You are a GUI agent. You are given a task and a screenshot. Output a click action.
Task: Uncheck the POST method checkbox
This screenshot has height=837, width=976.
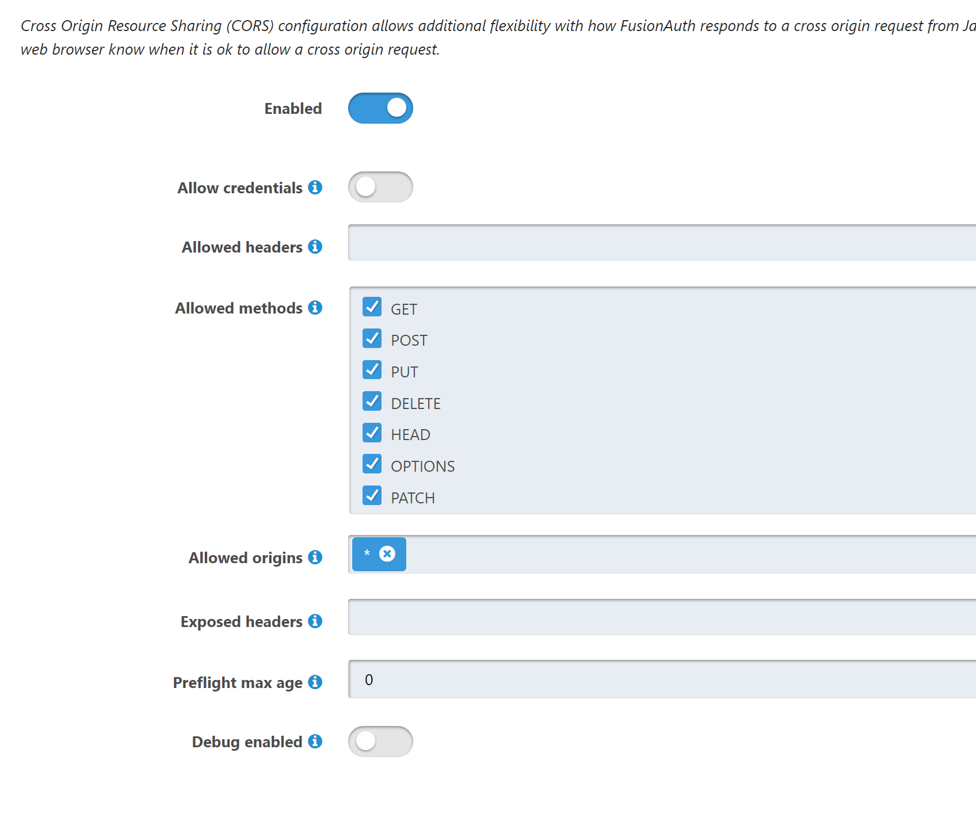(x=372, y=338)
